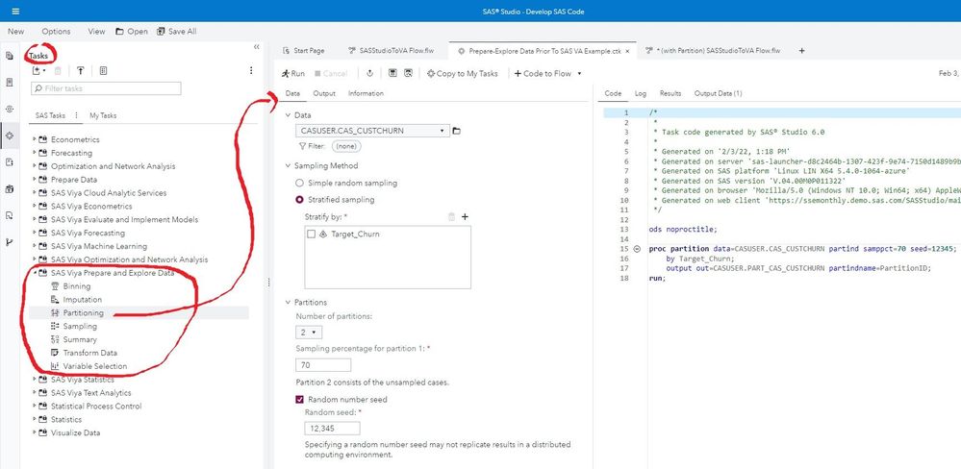Switch to the Output tab

click(x=324, y=93)
